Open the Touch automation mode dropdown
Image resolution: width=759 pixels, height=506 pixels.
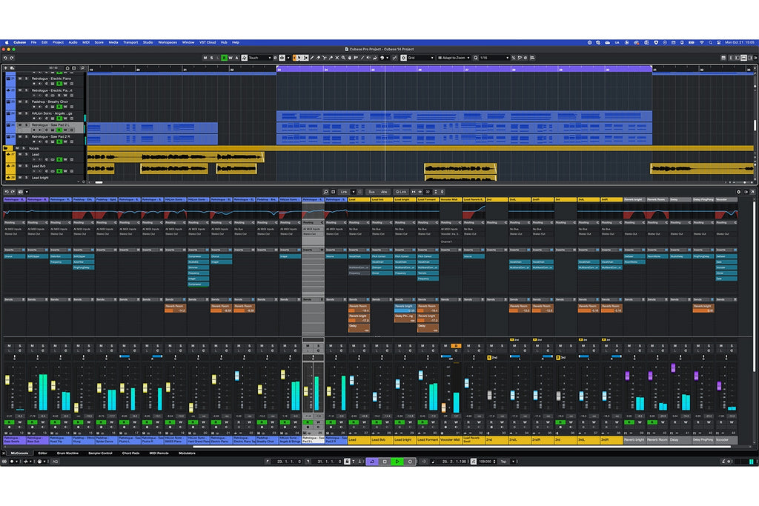click(259, 58)
